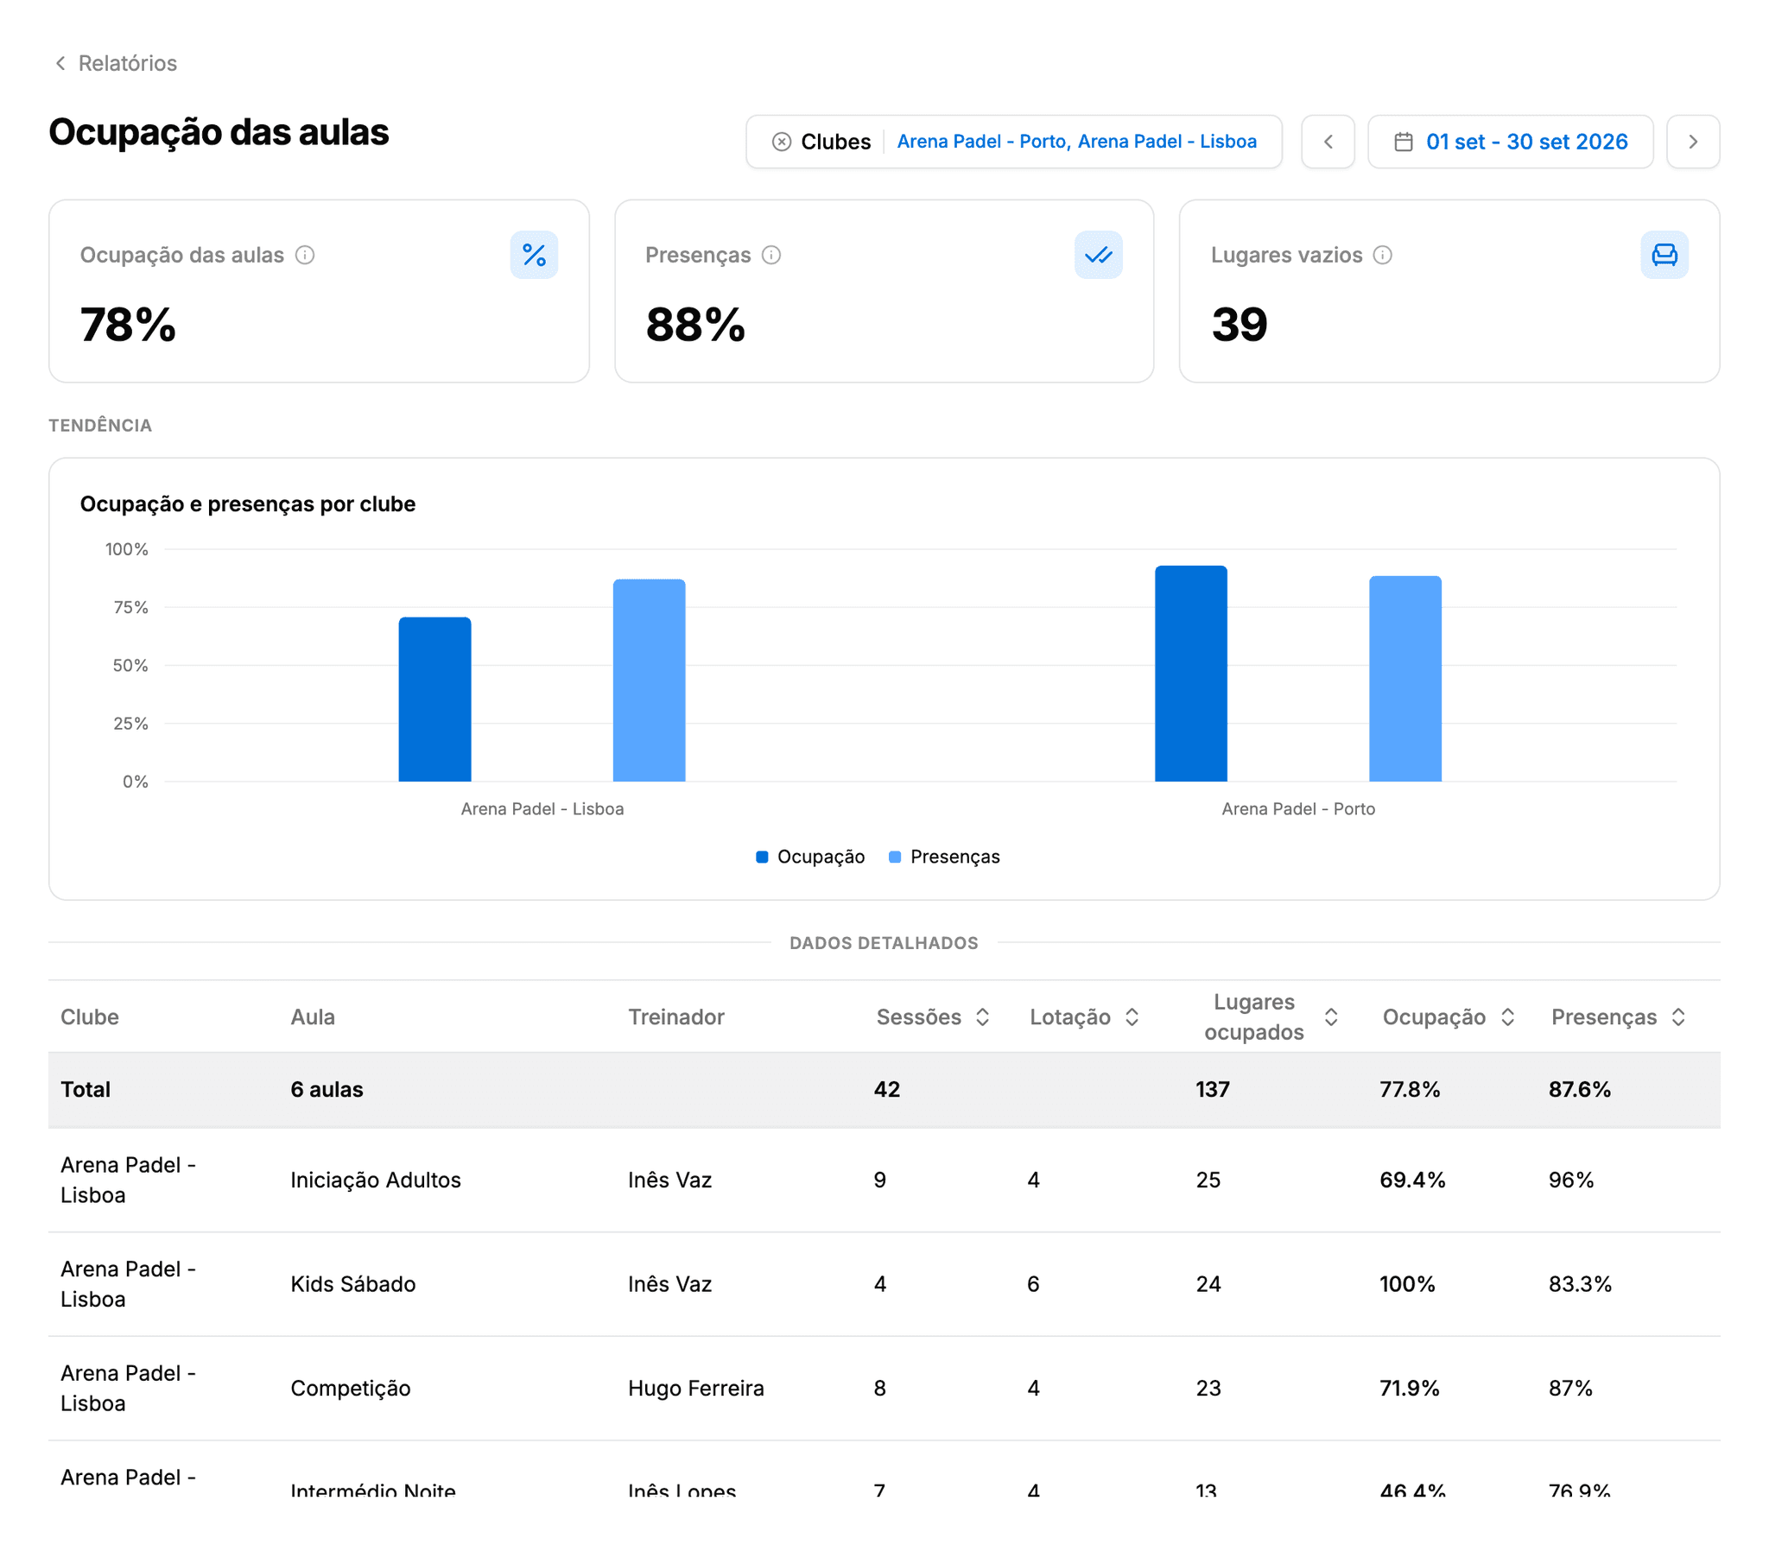
Task: Toggle Presenças series in chart legend
Action: tap(943, 857)
